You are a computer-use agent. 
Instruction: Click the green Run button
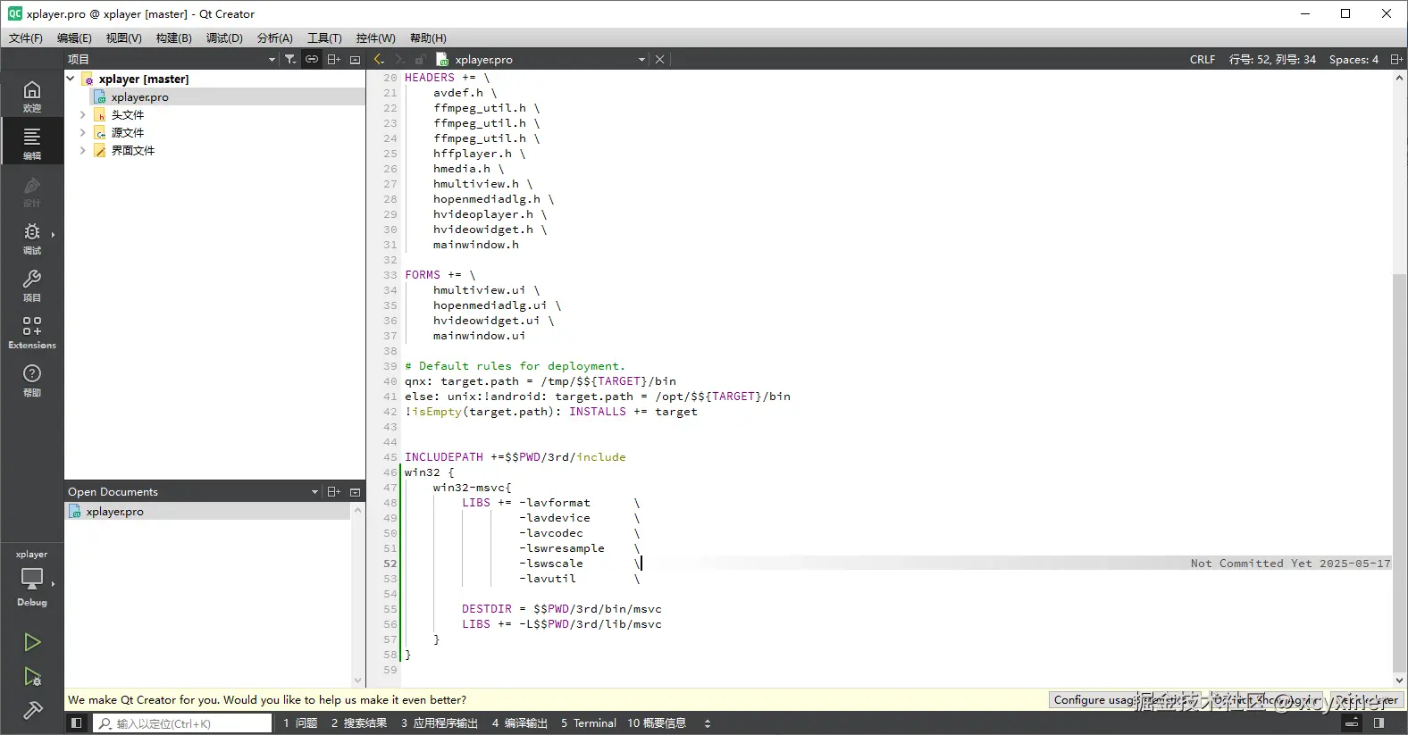[x=32, y=642]
